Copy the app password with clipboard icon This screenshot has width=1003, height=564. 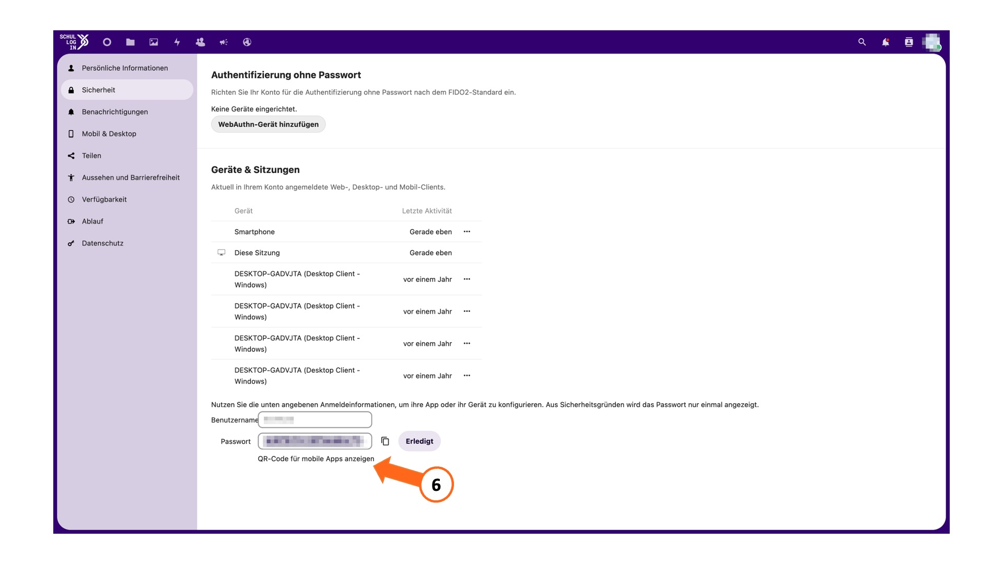click(x=385, y=441)
